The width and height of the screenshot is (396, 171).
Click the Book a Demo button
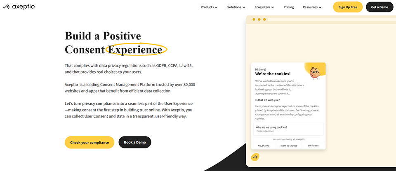(135, 142)
